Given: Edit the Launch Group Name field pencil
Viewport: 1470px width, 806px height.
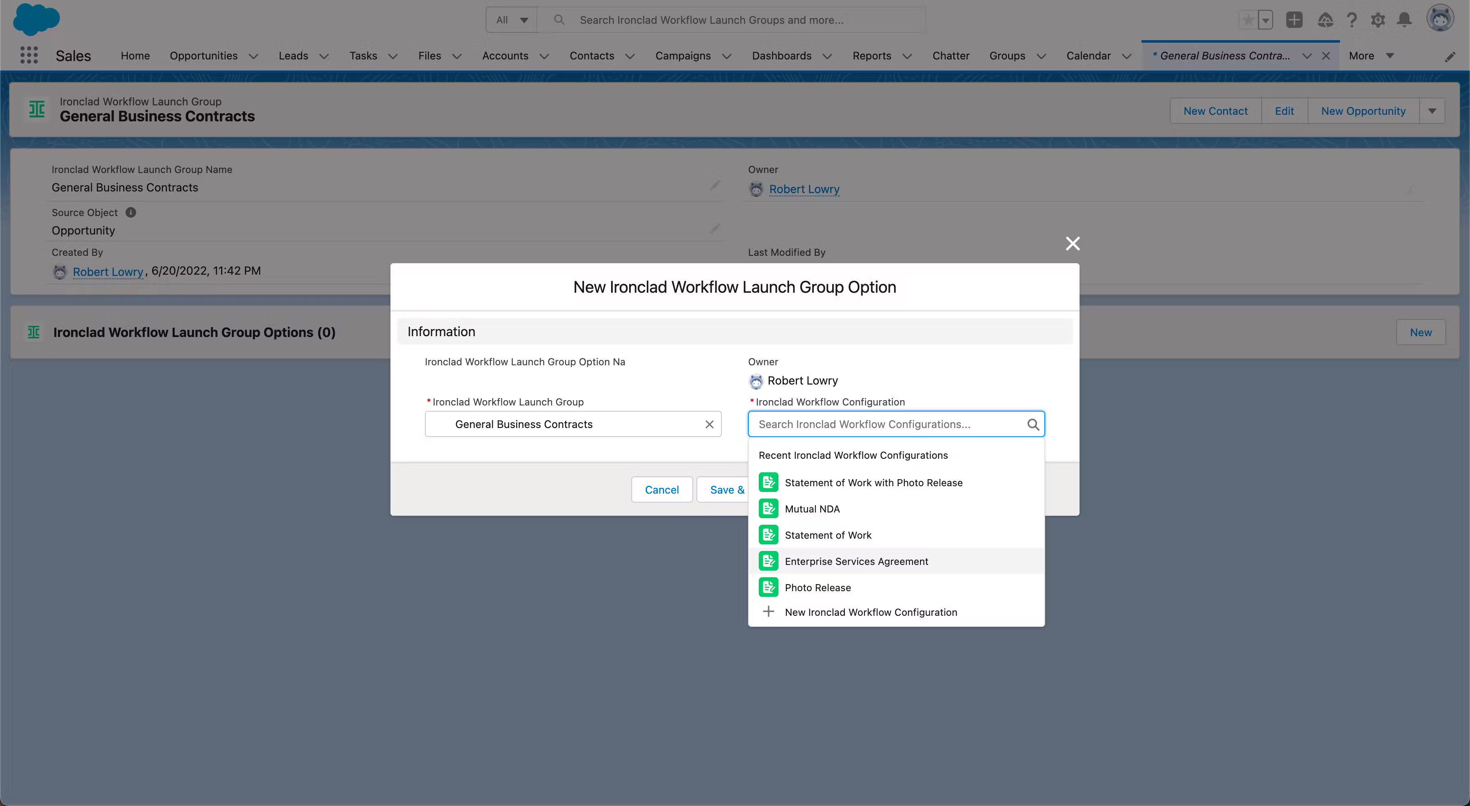Looking at the screenshot, I should pos(714,186).
